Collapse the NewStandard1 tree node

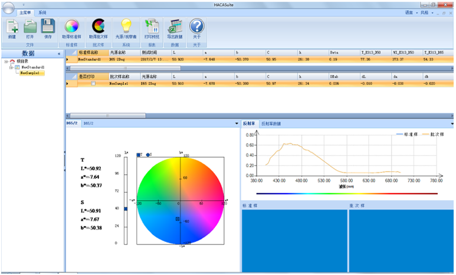[11, 67]
